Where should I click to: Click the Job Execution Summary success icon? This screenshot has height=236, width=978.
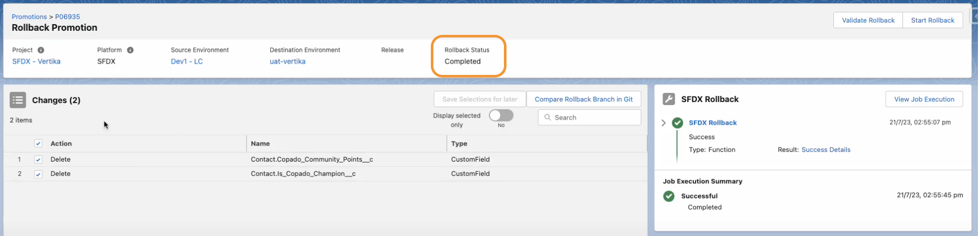pos(669,196)
